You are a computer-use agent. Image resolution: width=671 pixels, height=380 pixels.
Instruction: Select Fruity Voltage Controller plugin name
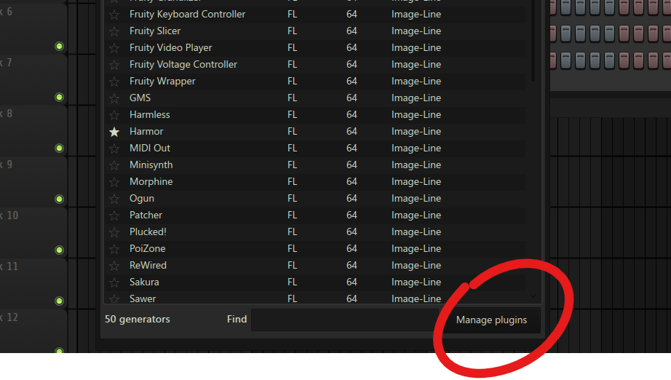click(x=183, y=64)
